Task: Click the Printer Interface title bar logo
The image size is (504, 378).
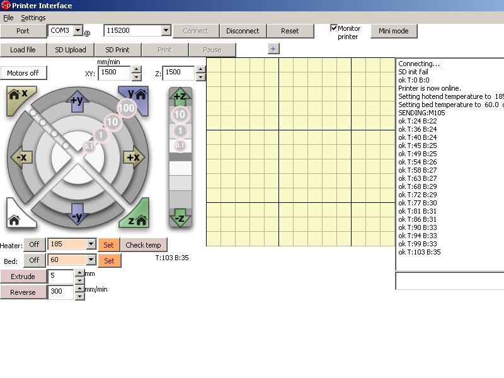Action: click(6, 6)
